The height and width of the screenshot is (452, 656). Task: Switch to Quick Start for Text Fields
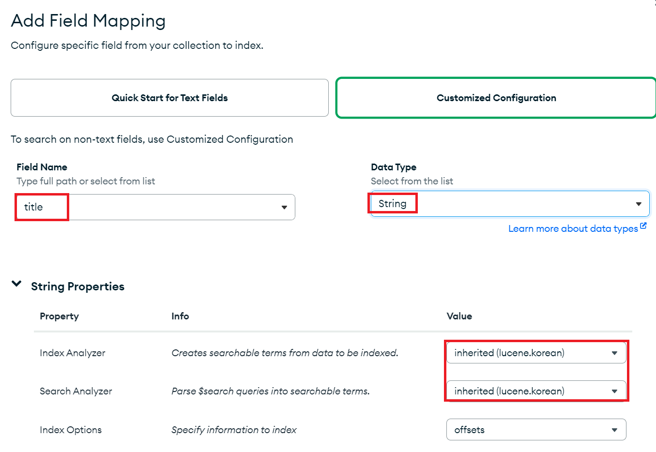(169, 98)
